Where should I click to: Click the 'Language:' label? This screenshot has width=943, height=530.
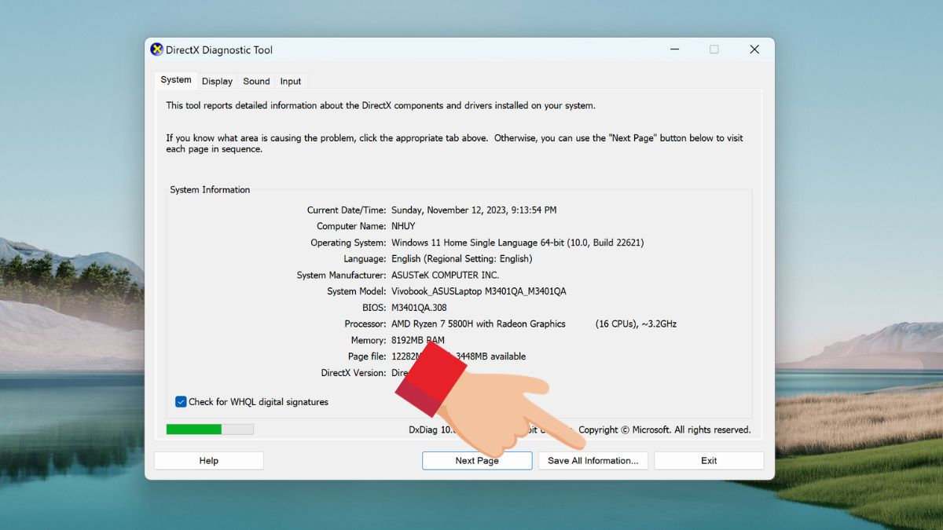click(x=365, y=259)
